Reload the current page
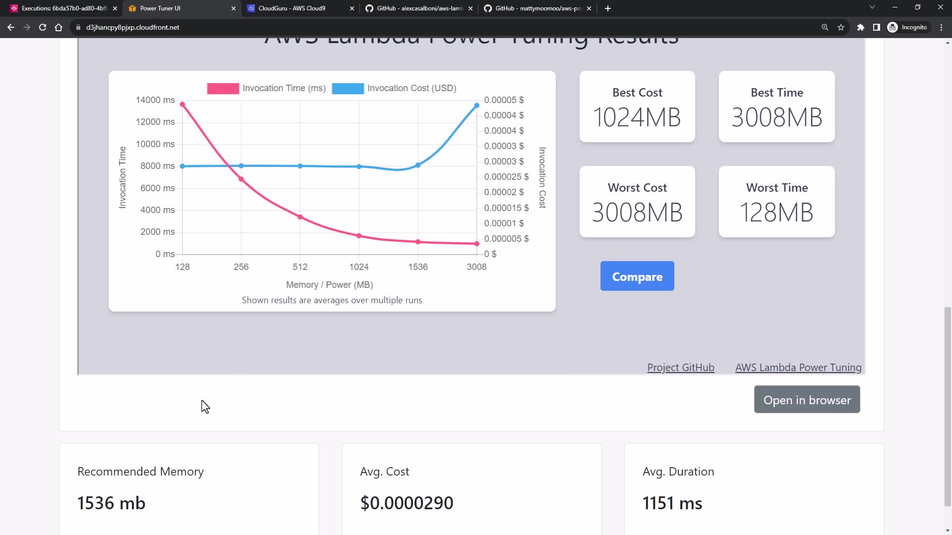 43,27
